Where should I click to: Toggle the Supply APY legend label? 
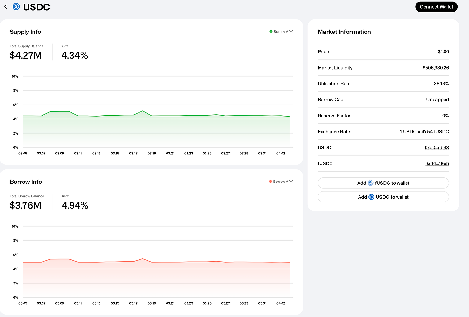(283, 32)
